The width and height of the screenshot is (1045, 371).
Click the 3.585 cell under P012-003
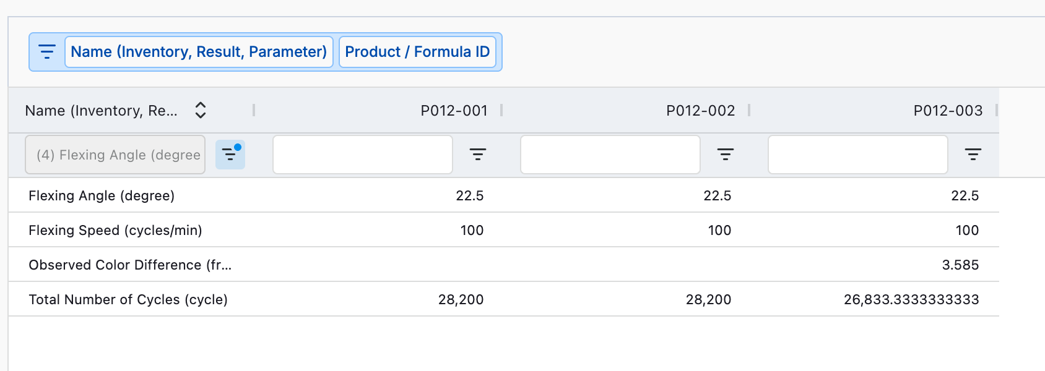(x=960, y=265)
